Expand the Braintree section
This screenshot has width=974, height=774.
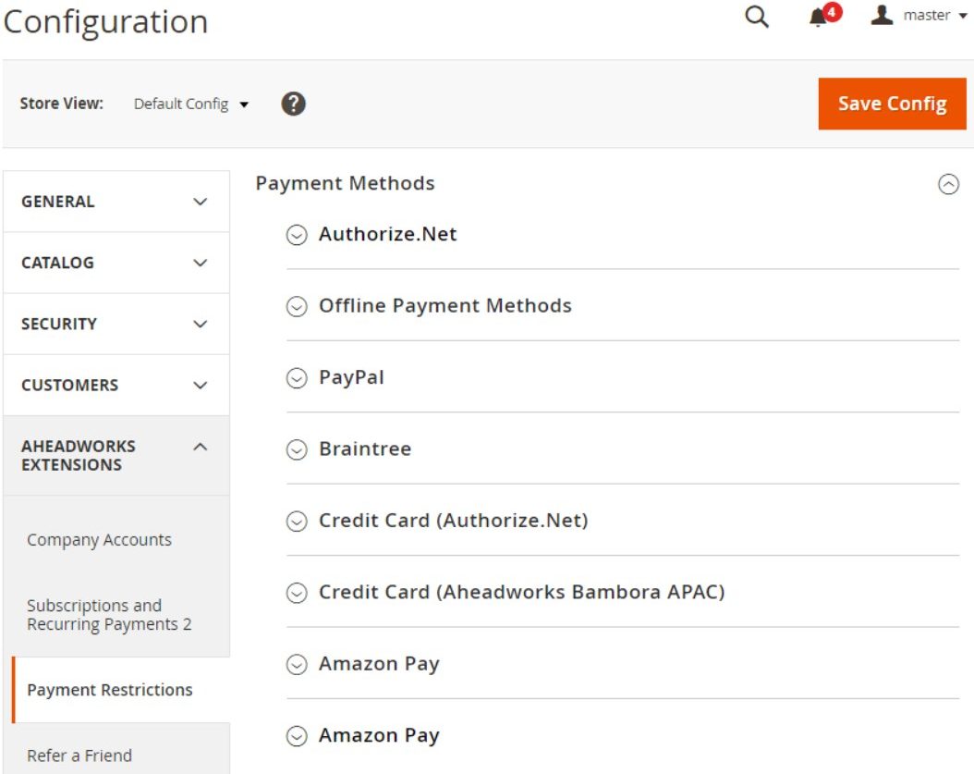[623, 448]
